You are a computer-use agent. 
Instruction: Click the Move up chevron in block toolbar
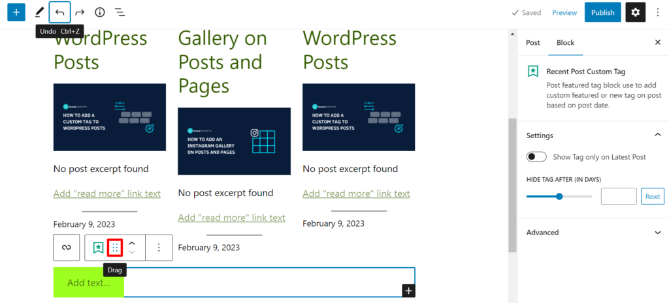[132, 243]
